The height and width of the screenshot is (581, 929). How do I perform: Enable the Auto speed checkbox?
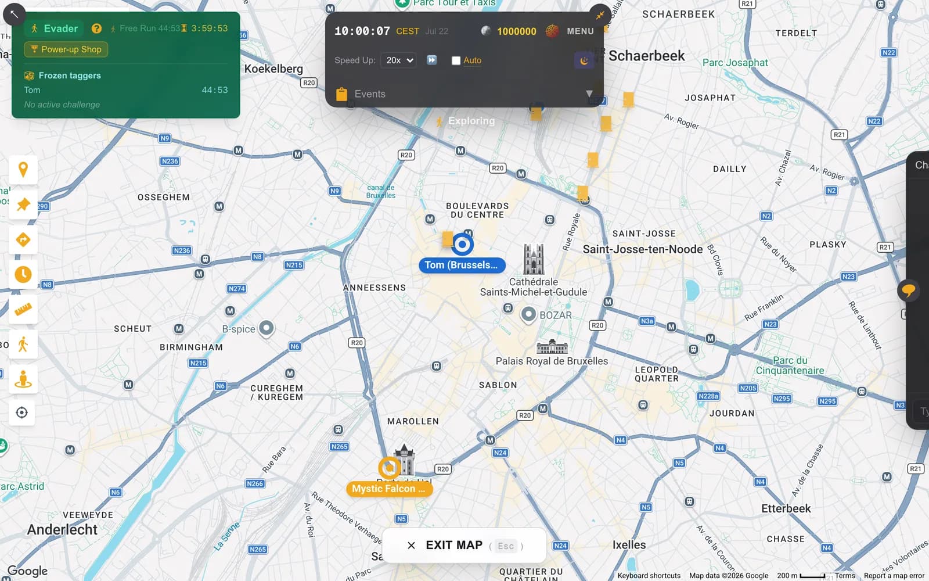[456, 60]
